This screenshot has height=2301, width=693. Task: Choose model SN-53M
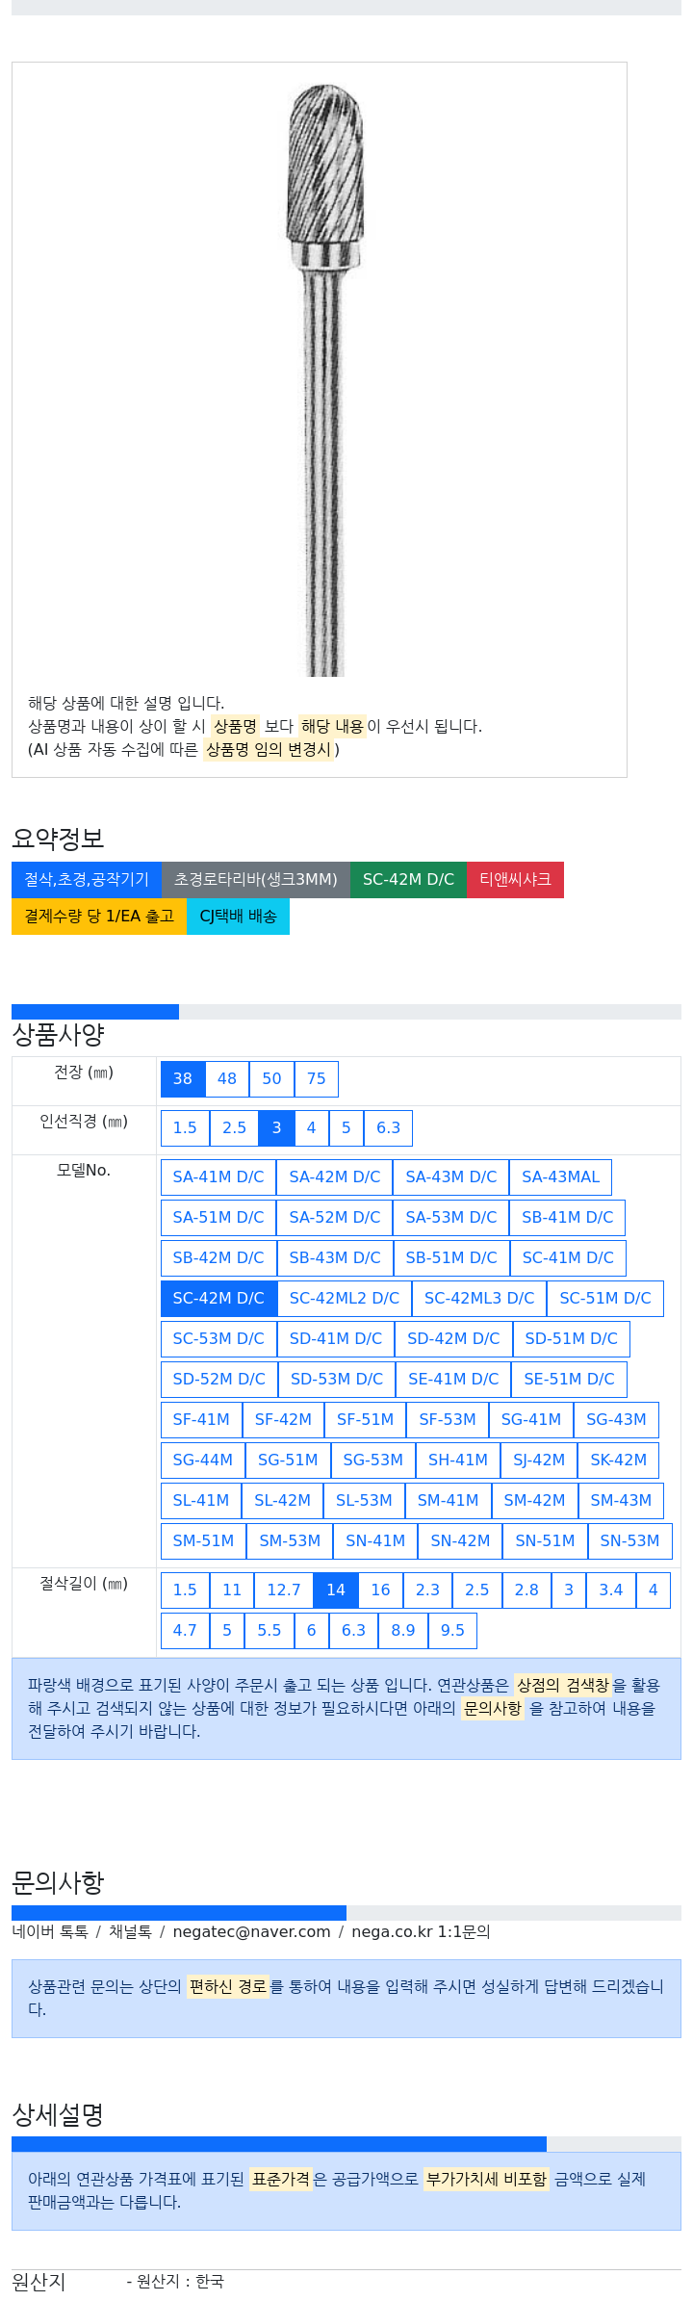pos(629,1541)
